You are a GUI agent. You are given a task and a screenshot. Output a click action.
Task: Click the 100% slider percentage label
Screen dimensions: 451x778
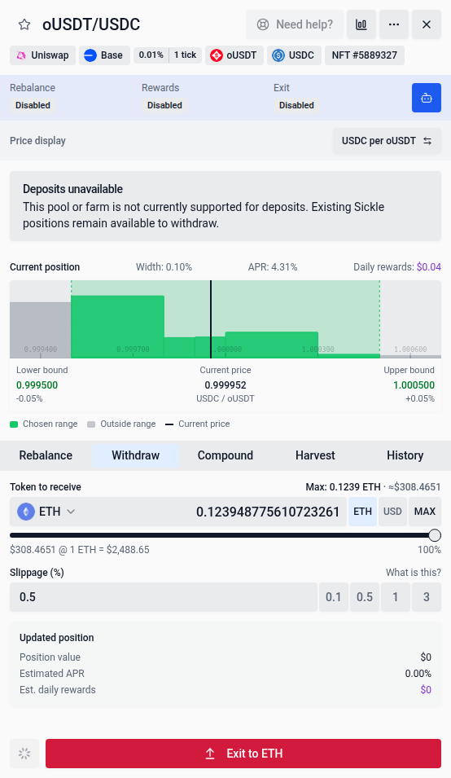[x=429, y=550]
